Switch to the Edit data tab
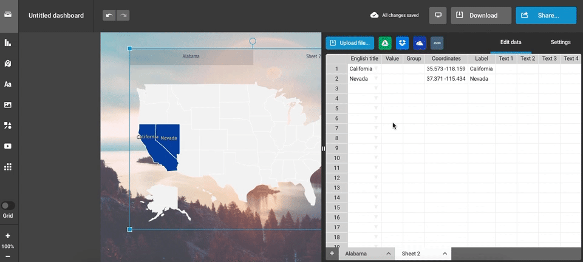The width and height of the screenshot is (583, 262). (x=511, y=42)
